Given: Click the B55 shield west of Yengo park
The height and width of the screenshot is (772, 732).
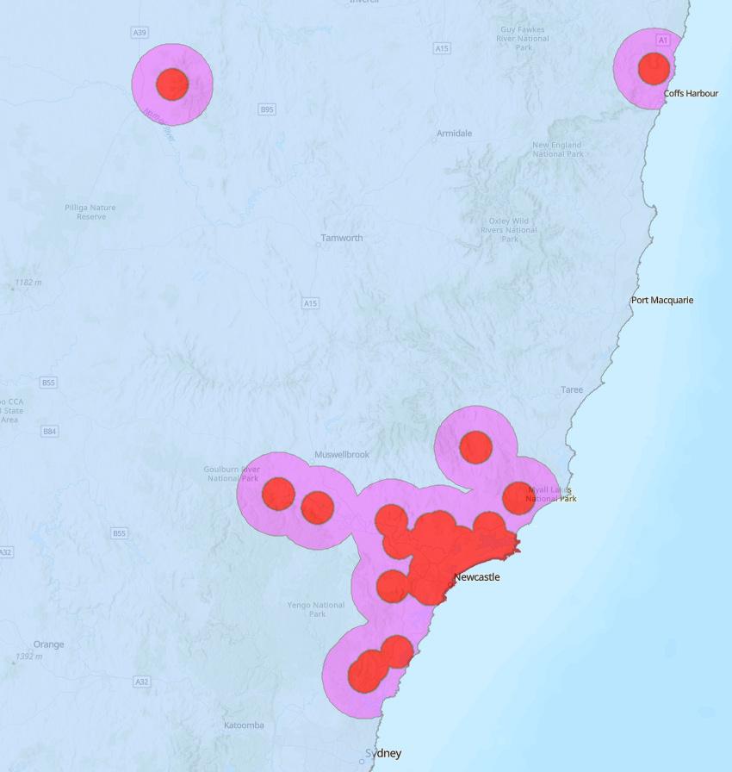Looking at the screenshot, I should coord(119,533).
